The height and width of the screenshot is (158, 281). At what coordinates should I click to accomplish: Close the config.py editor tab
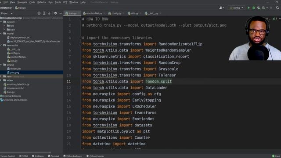[x=123, y=14]
